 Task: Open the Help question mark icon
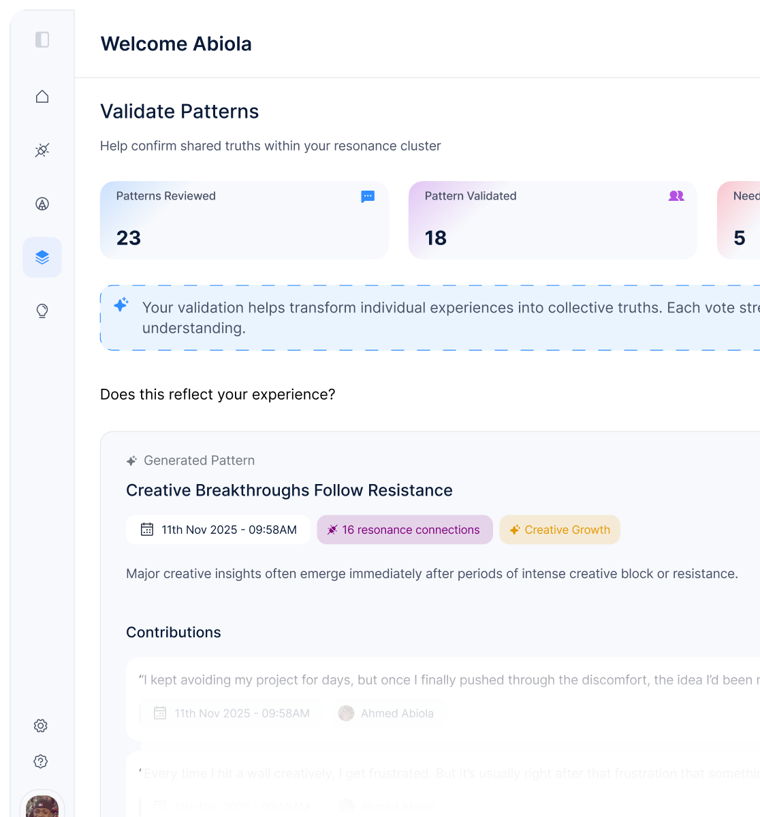(41, 761)
